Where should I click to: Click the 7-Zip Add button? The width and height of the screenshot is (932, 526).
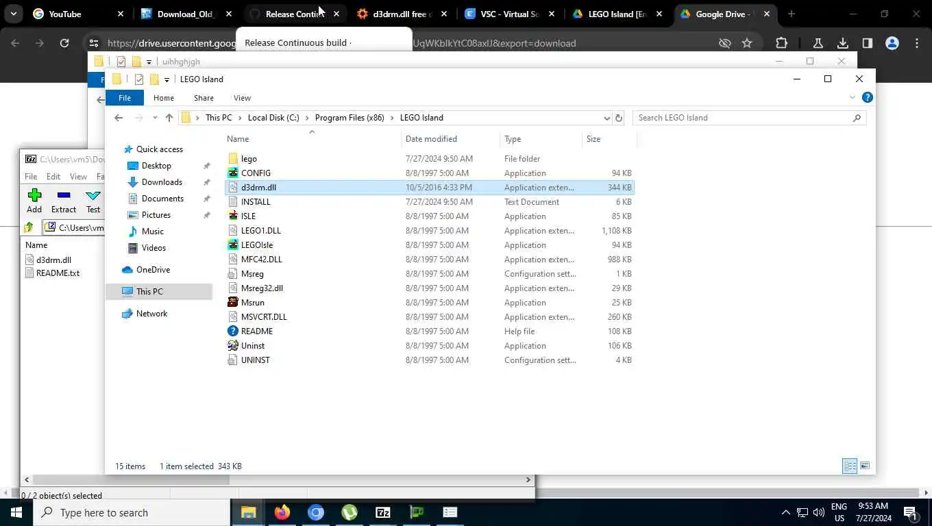34,201
